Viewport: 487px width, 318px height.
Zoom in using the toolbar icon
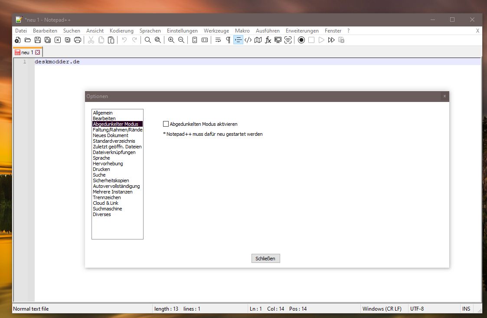tap(171, 40)
